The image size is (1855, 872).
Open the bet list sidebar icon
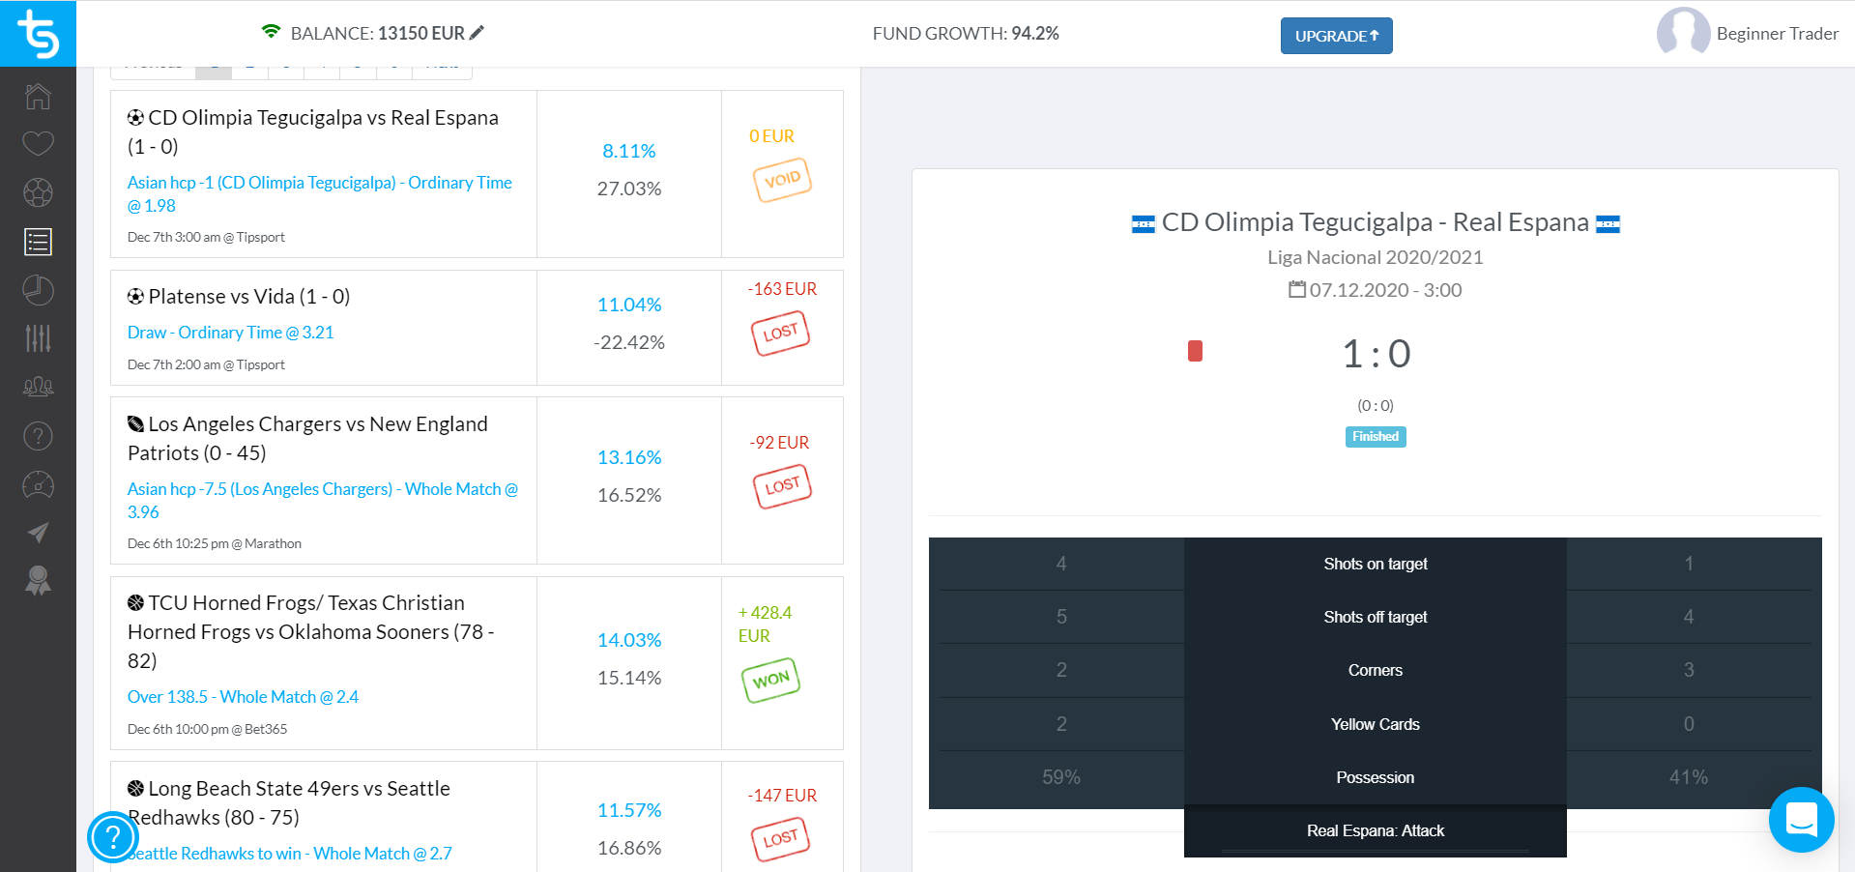coord(38,242)
